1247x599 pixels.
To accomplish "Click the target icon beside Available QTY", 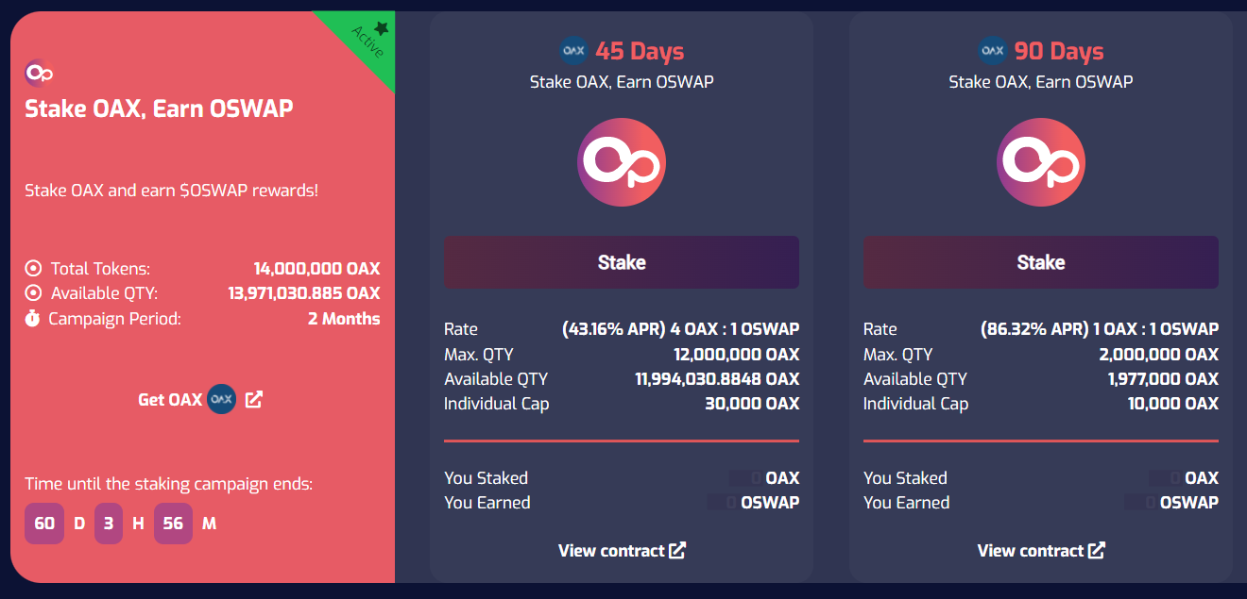I will [33, 293].
